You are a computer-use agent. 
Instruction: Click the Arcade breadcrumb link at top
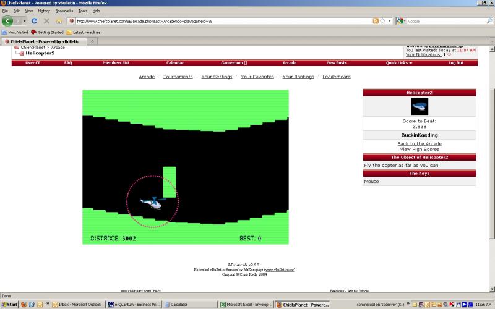tap(58, 48)
